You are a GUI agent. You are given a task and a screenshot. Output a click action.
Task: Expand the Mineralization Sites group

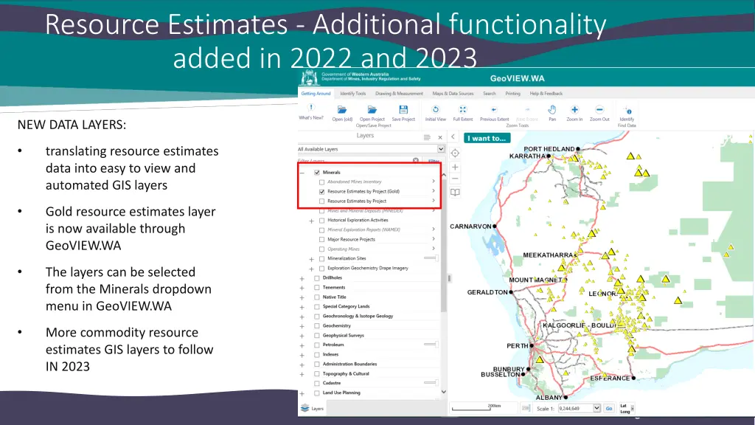pyautogui.click(x=312, y=259)
